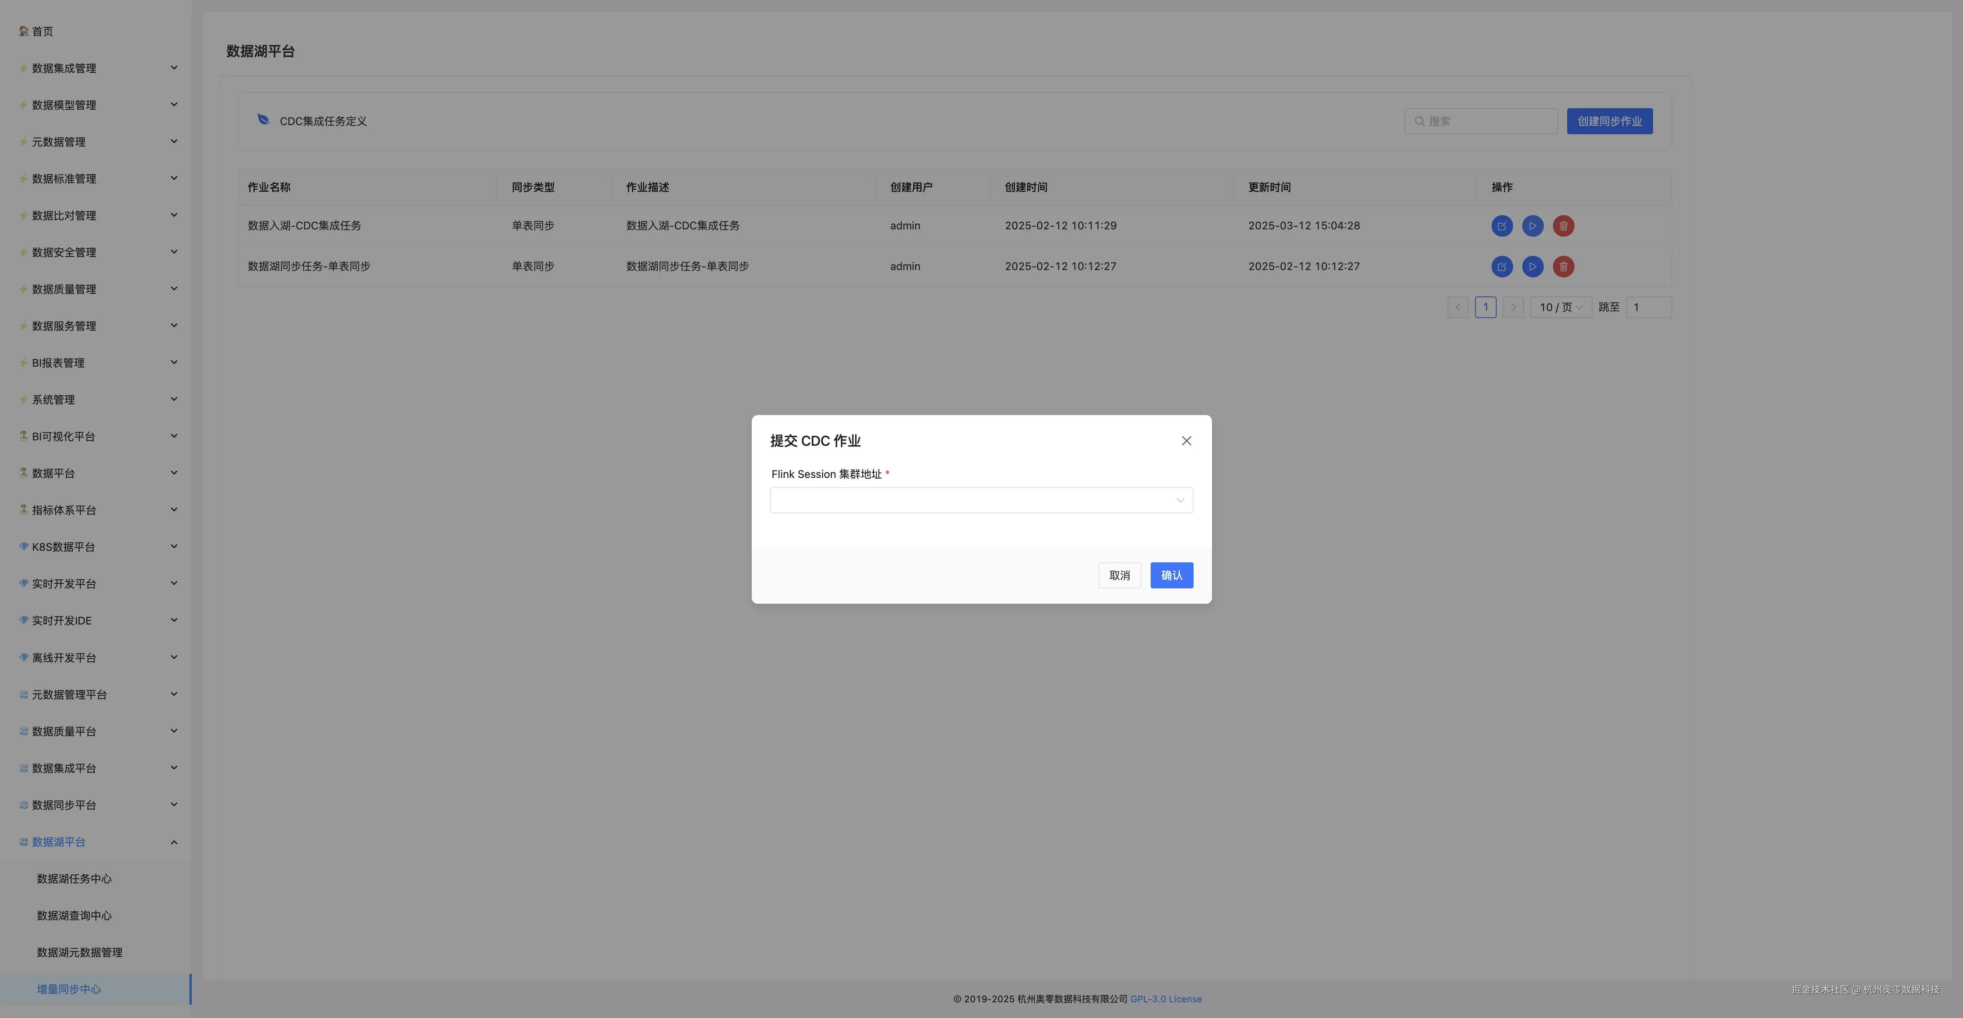Click the GPL-3.0 License link
Screen dimensions: 1963x1018
click(1165, 999)
